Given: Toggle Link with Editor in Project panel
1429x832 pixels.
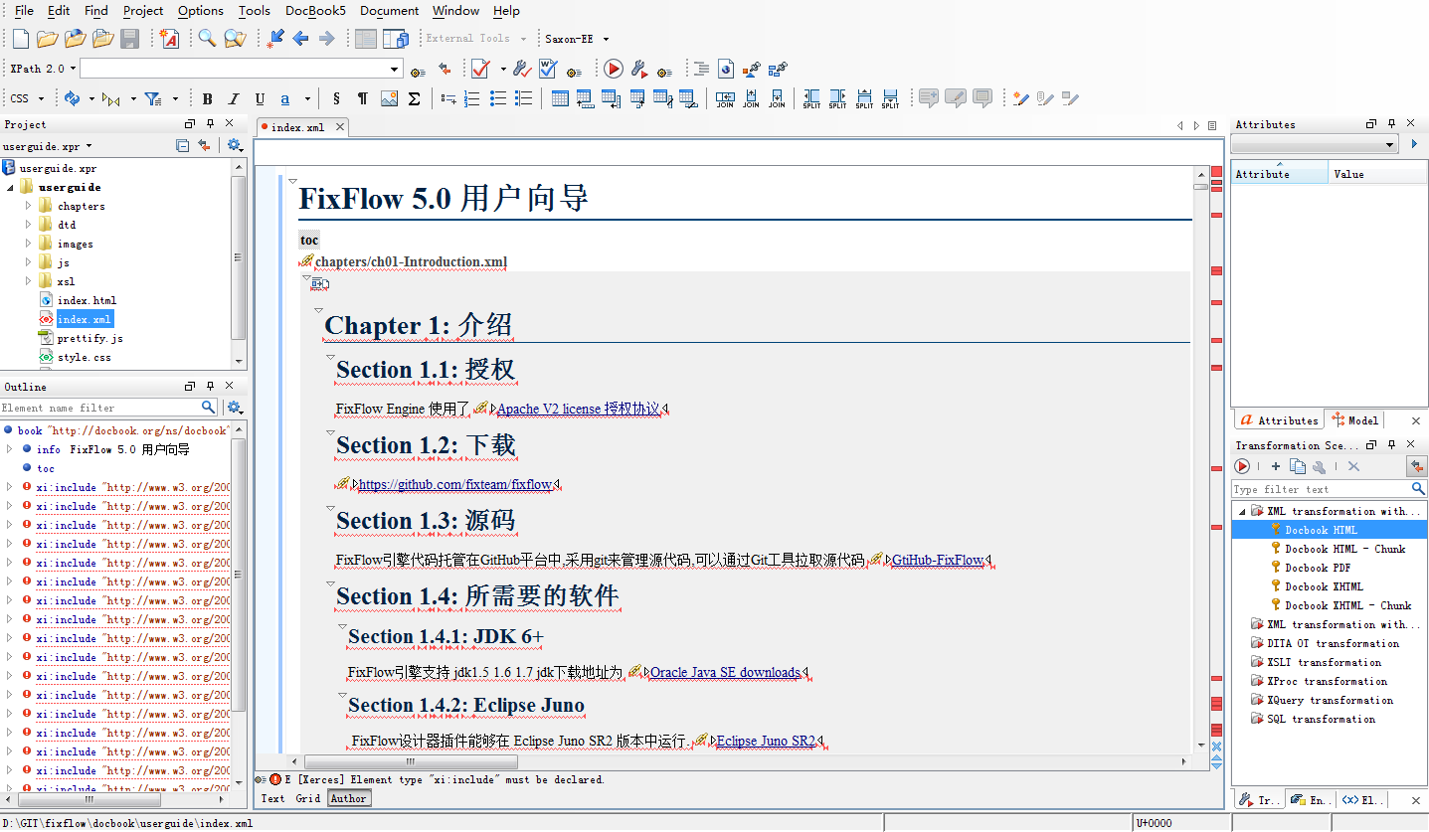Looking at the screenshot, I should point(204,145).
